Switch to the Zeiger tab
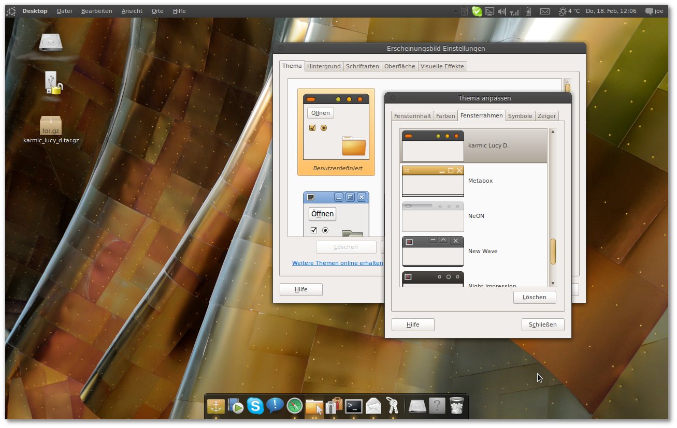677x428 pixels. (x=546, y=116)
